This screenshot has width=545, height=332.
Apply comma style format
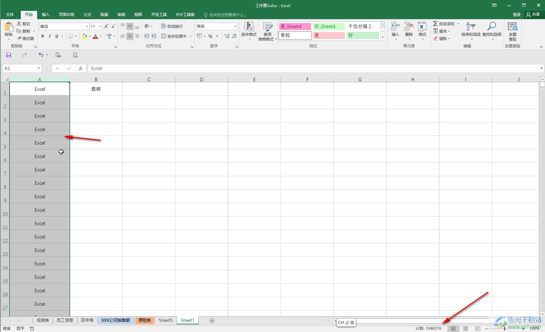click(x=217, y=36)
